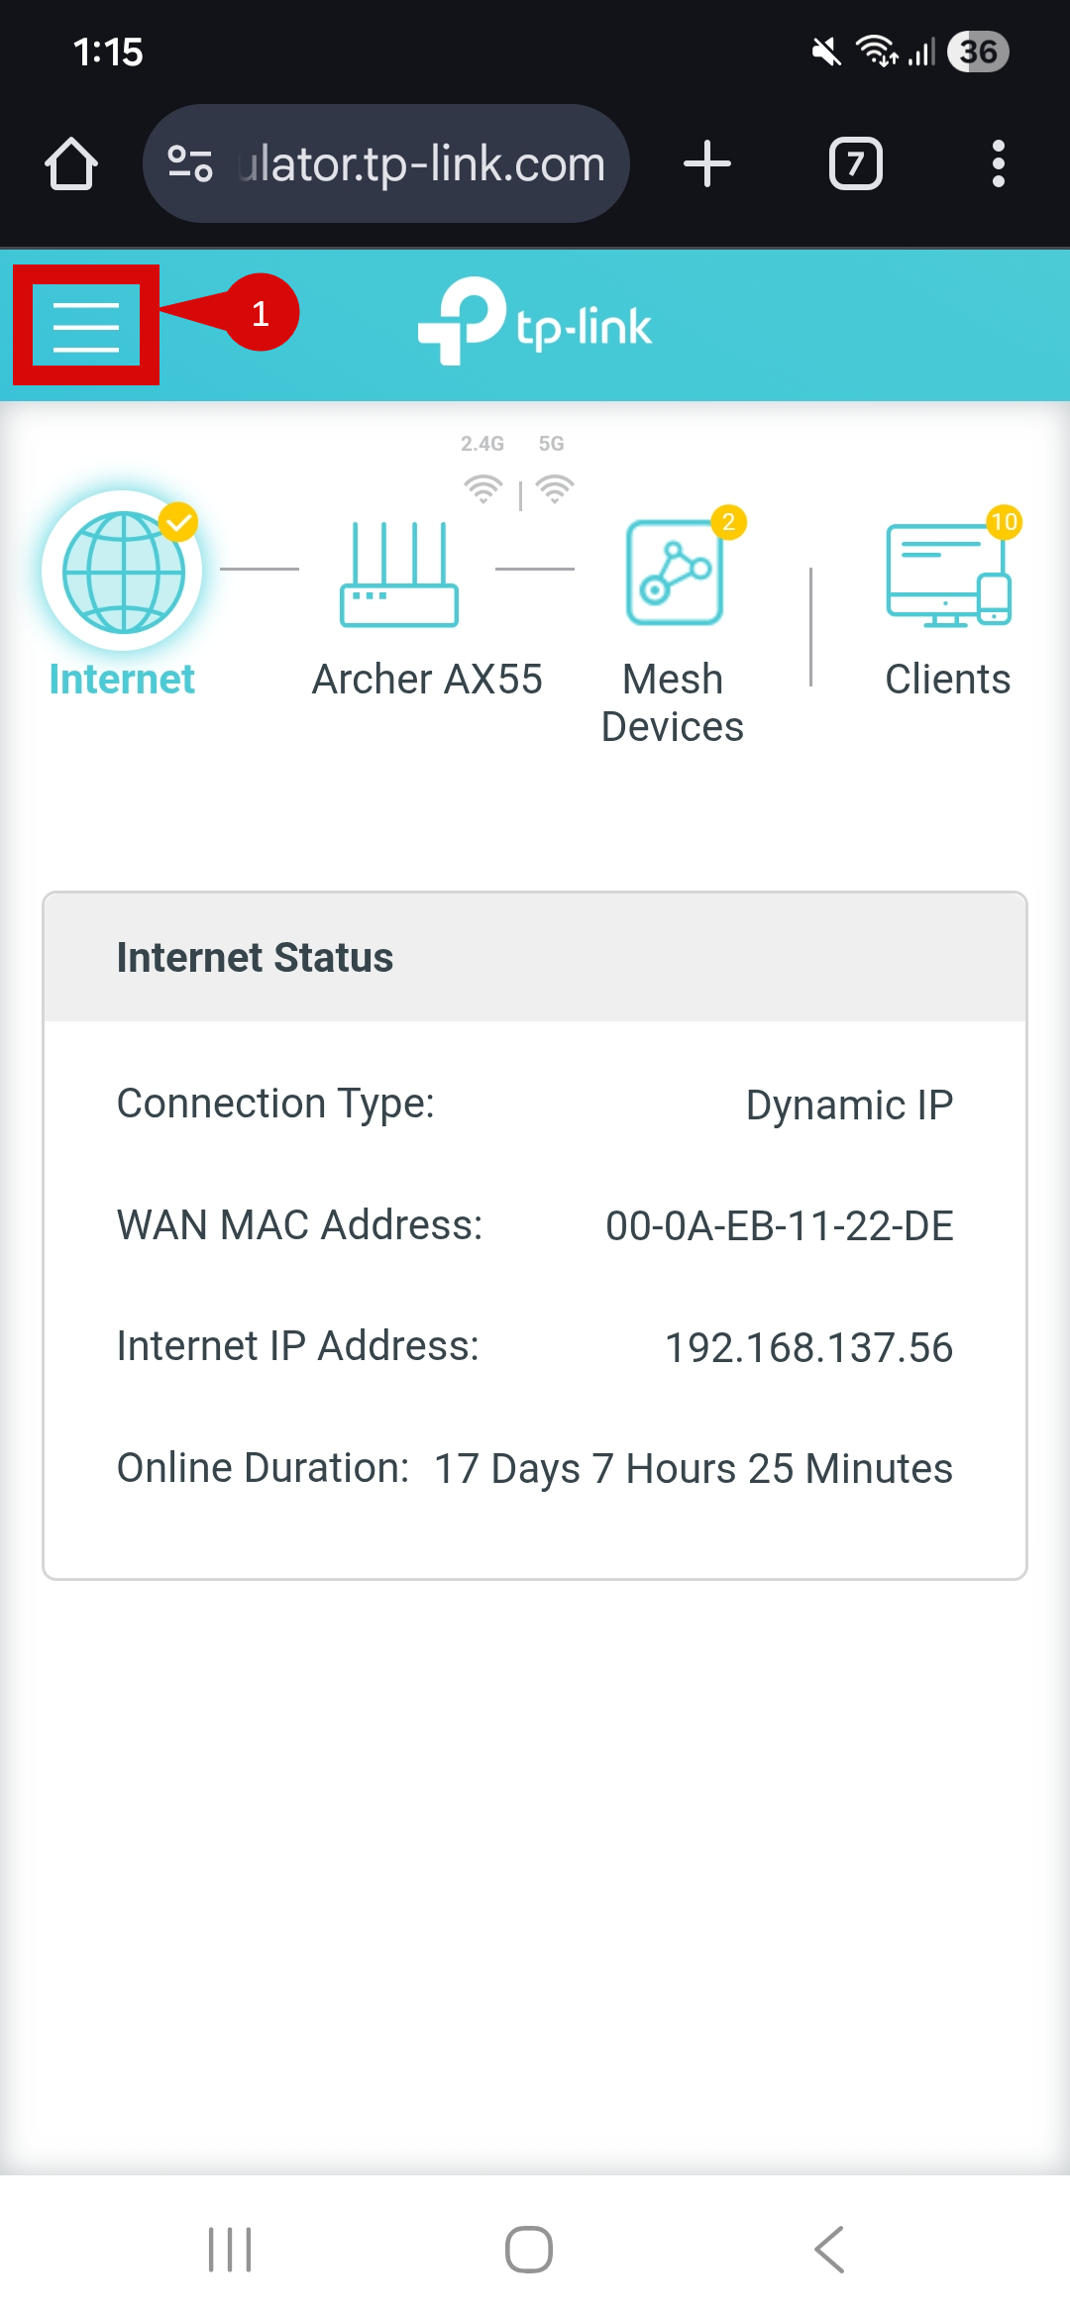Image resolution: width=1070 pixels, height=2318 pixels.
Task: Open the hamburger navigation menu
Action: (86, 325)
